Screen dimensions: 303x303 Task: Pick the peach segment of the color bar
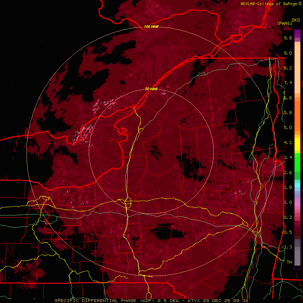point(297,69)
